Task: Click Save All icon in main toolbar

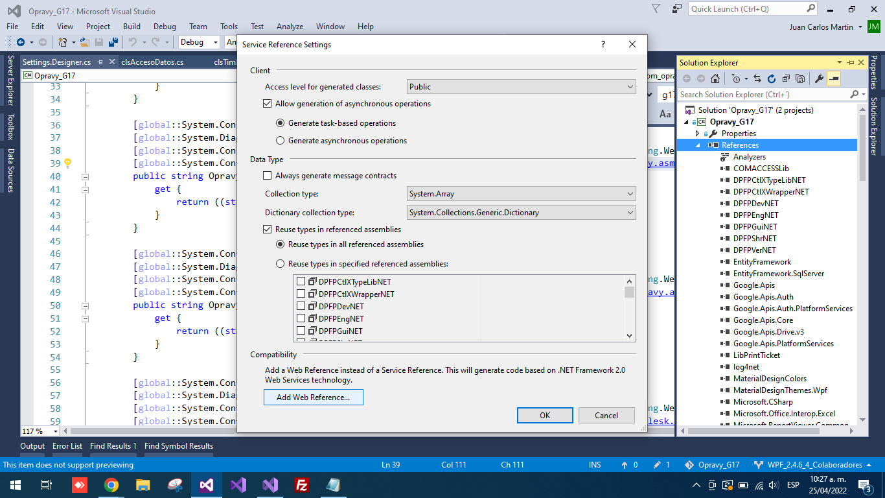Action: (x=113, y=42)
